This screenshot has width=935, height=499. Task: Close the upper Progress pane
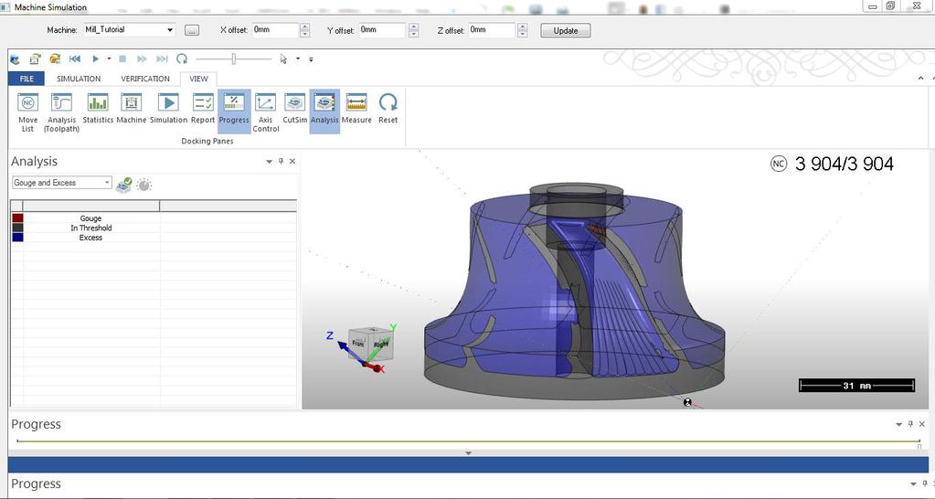[x=922, y=424]
